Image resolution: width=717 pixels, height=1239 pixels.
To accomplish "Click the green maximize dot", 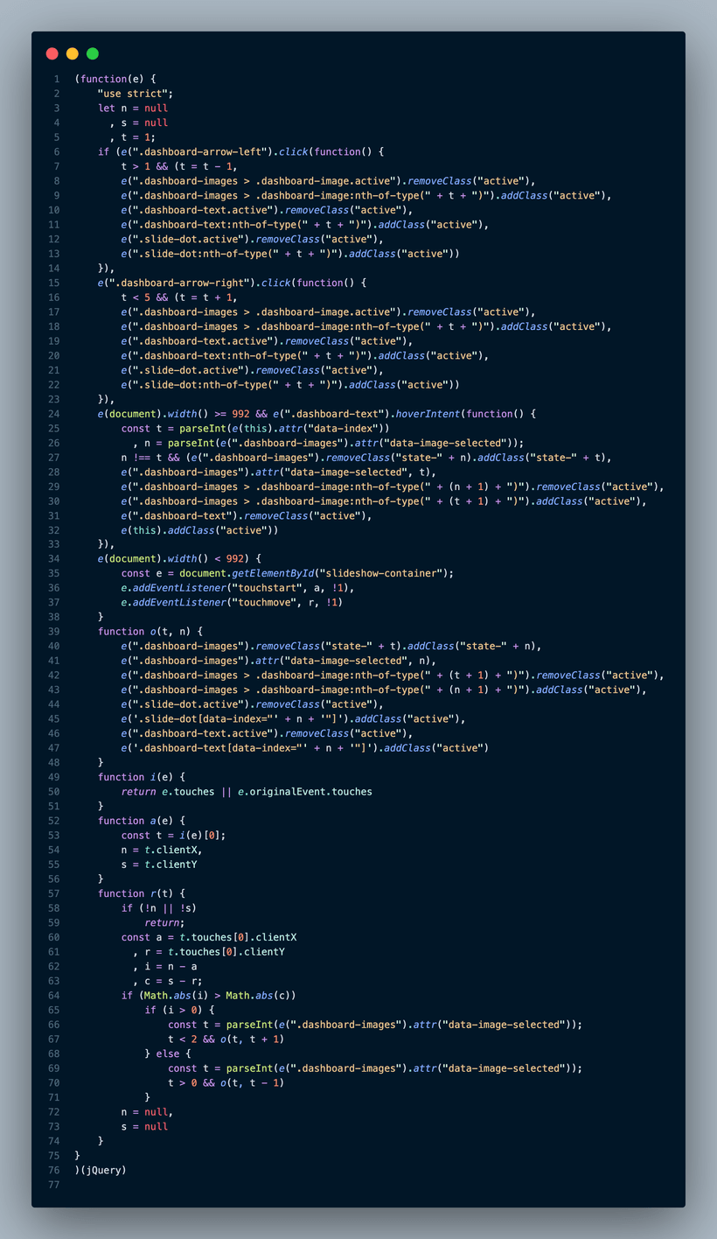I will pos(93,53).
